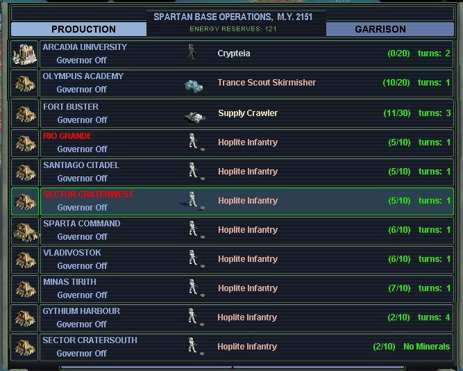Click the Olympus Academy base icon
The image size is (463, 371).
[26, 83]
